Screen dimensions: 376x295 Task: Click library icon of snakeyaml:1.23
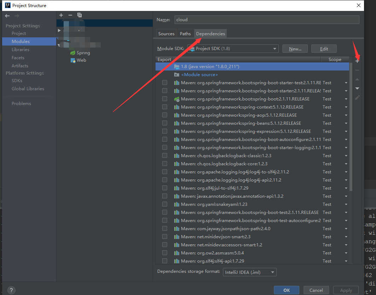(x=176, y=204)
